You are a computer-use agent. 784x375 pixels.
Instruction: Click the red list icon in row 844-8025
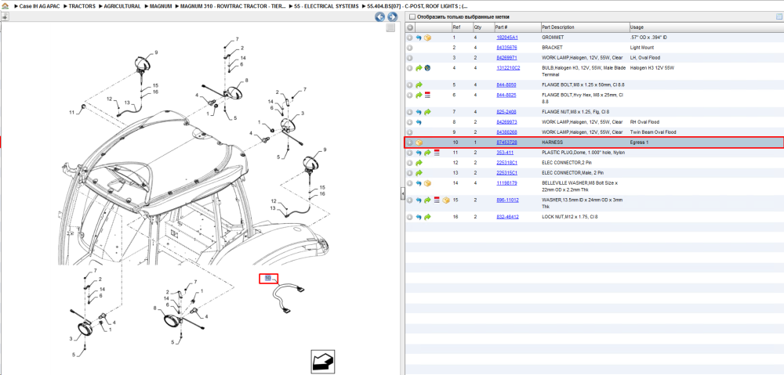(427, 95)
